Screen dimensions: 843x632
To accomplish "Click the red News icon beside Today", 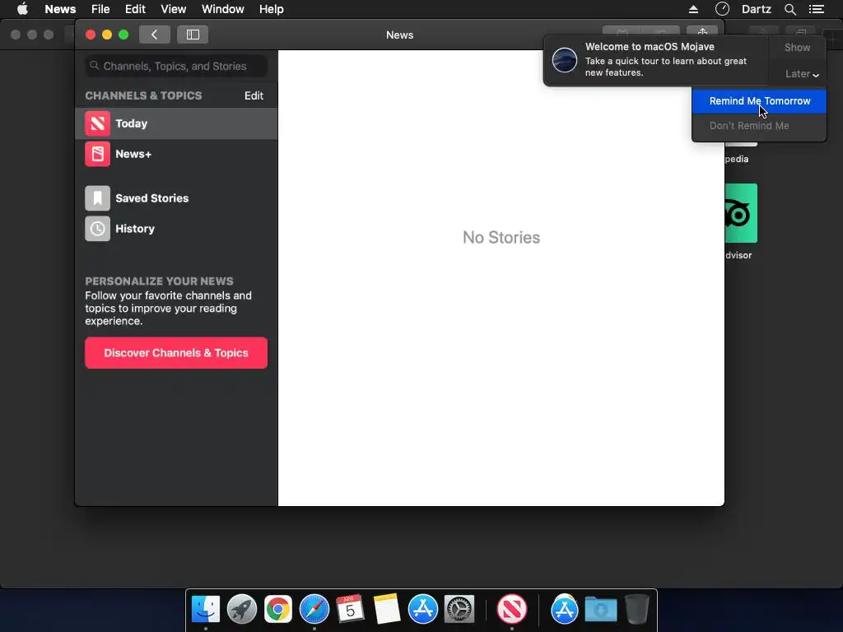I will point(97,123).
